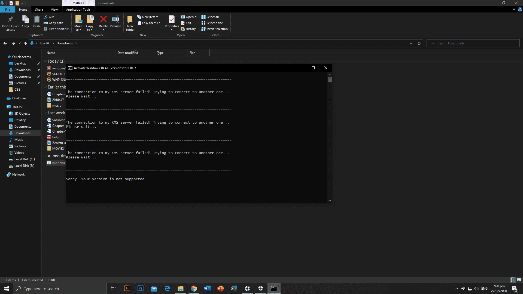Image resolution: width=523 pixels, height=294 pixels.
Task: Click the Edit command in the Open group
Action: (186, 23)
